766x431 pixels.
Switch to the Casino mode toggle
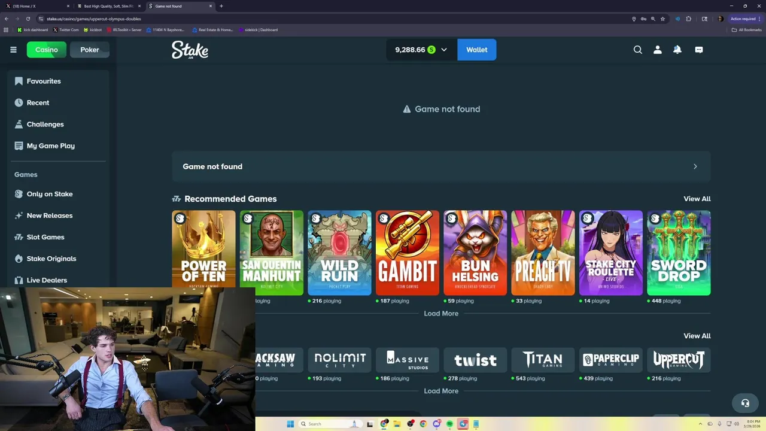coord(46,50)
